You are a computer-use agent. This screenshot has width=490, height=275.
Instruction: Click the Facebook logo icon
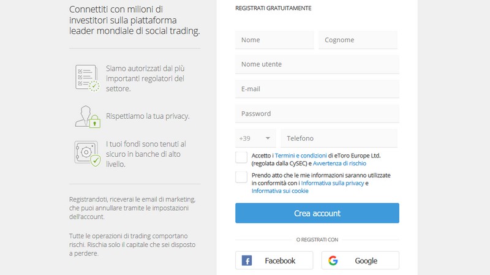coord(247,261)
